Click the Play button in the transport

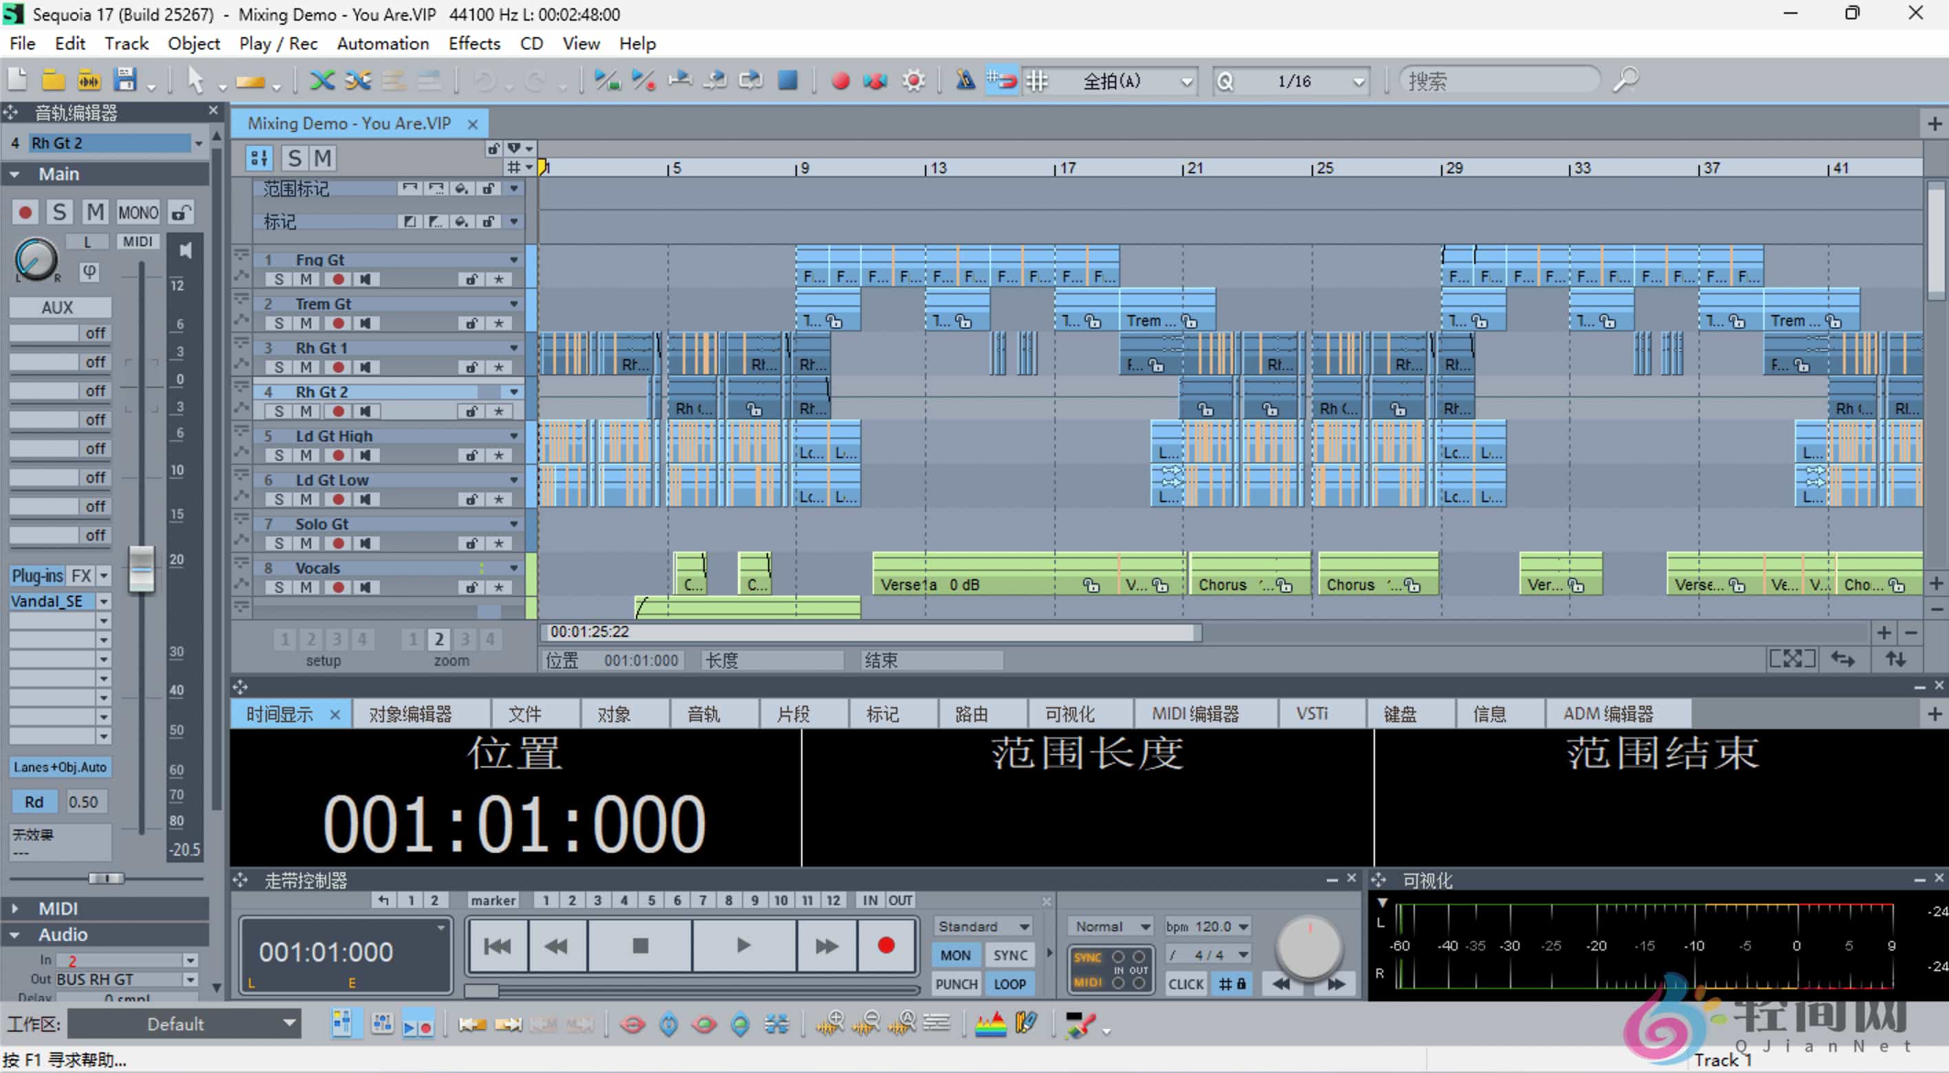tap(743, 945)
